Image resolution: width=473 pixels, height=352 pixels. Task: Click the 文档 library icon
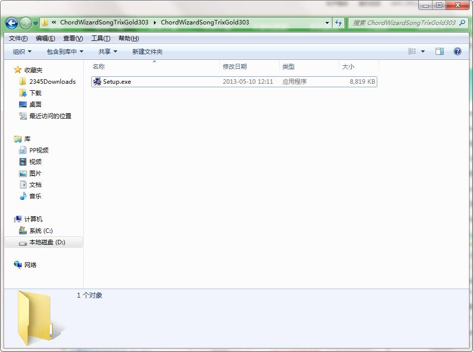click(23, 185)
